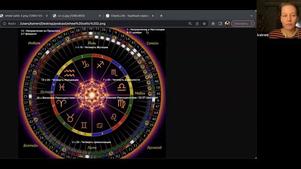The image size is (301, 169).
Task: Click the Йоль label
Action: coord(92,43)
